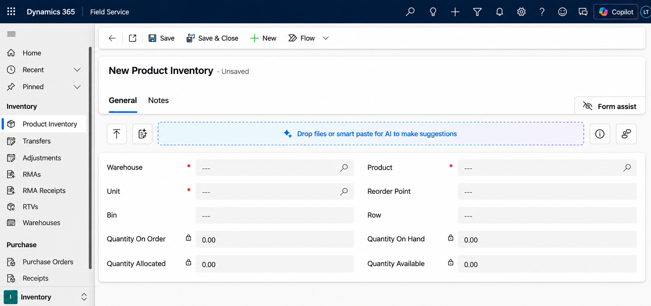The height and width of the screenshot is (306, 651).
Task: Open the LT user account avatar
Action: click(646, 12)
